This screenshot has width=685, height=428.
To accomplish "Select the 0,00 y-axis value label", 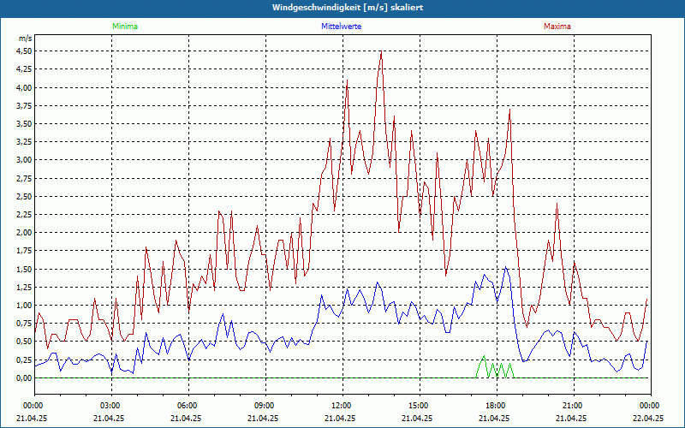I will click(x=24, y=377).
